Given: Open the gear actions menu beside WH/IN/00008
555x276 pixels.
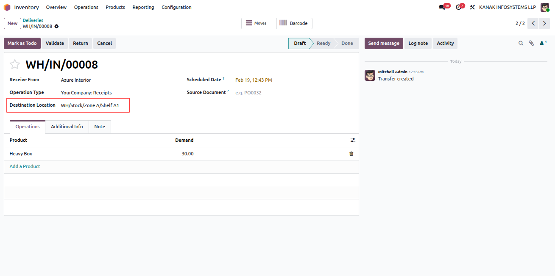Looking at the screenshot, I should [56, 26].
